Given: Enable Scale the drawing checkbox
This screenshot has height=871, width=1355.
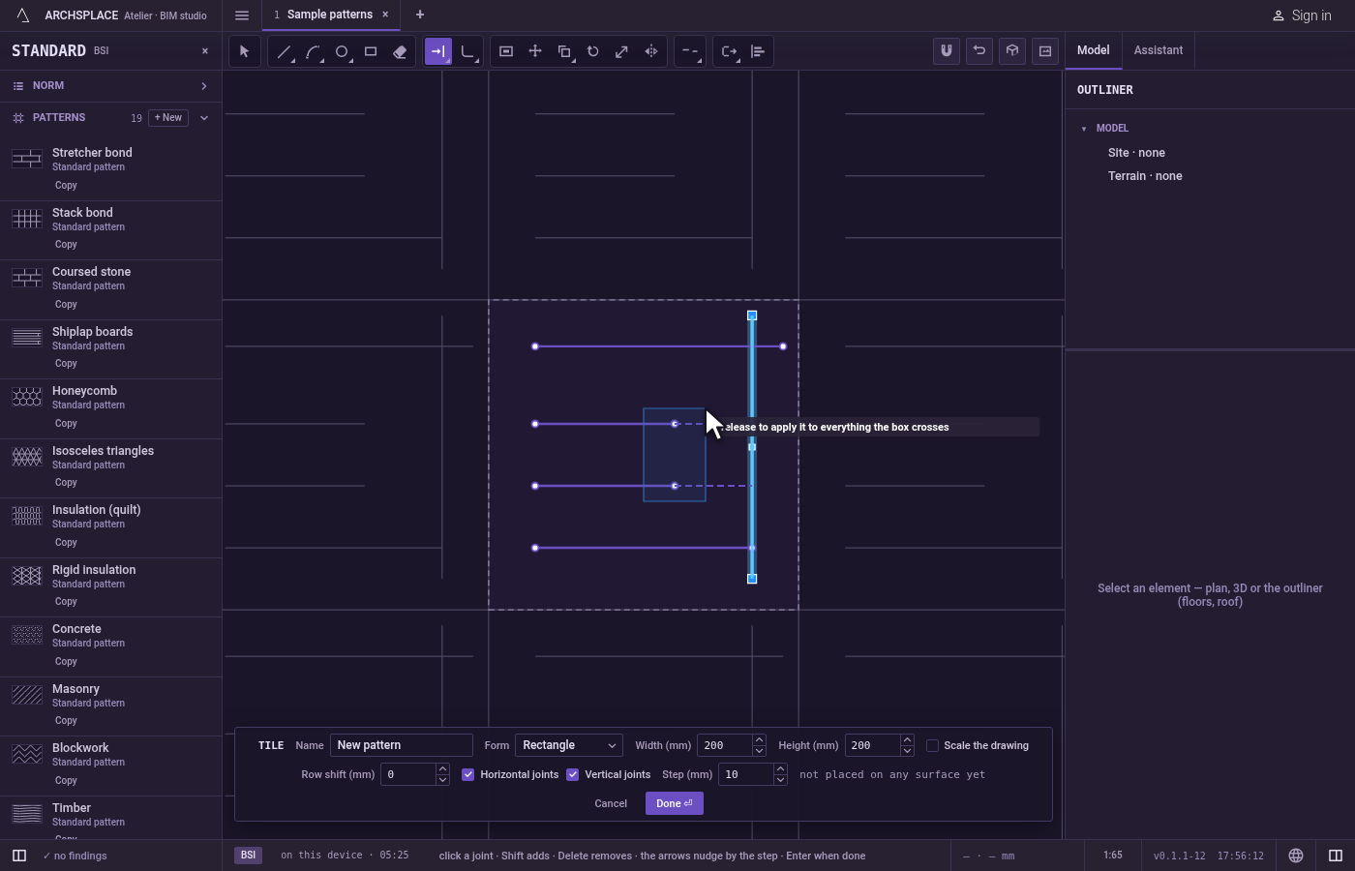Looking at the screenshot, I should pyautogui.click(x=932, y=745).
